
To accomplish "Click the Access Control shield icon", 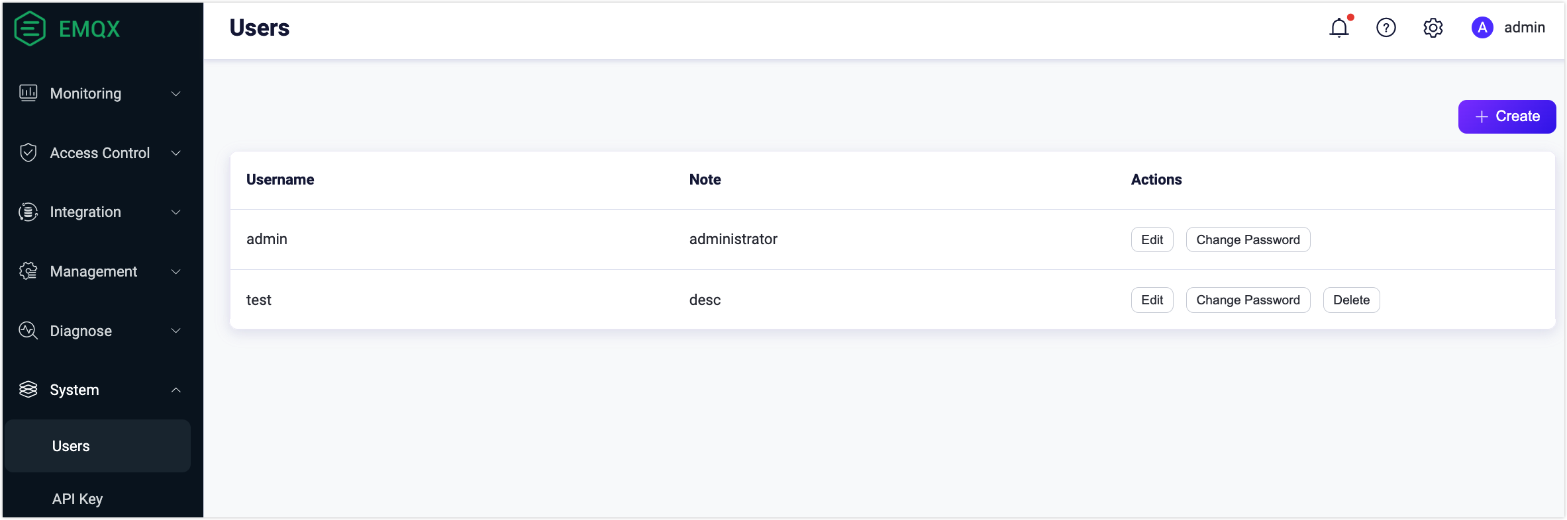I will [x=28, y=153].
